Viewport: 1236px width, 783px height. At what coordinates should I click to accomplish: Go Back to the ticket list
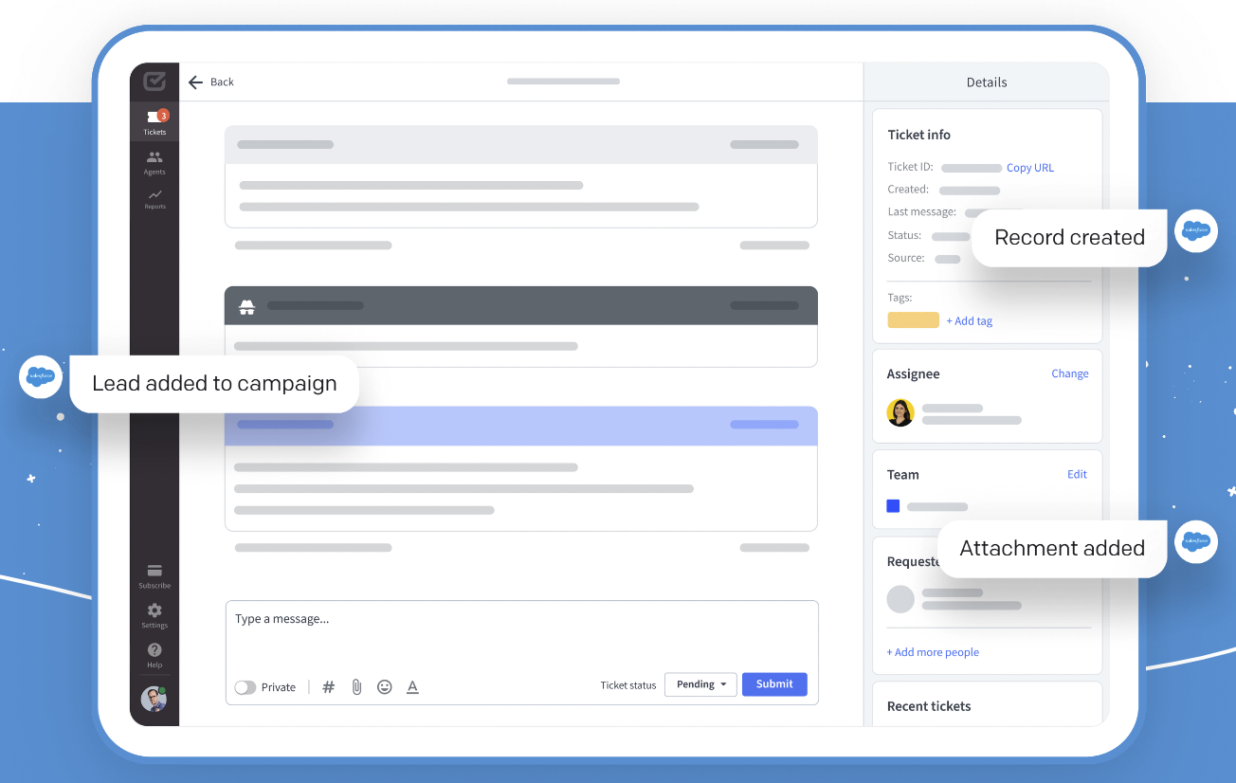211,82
